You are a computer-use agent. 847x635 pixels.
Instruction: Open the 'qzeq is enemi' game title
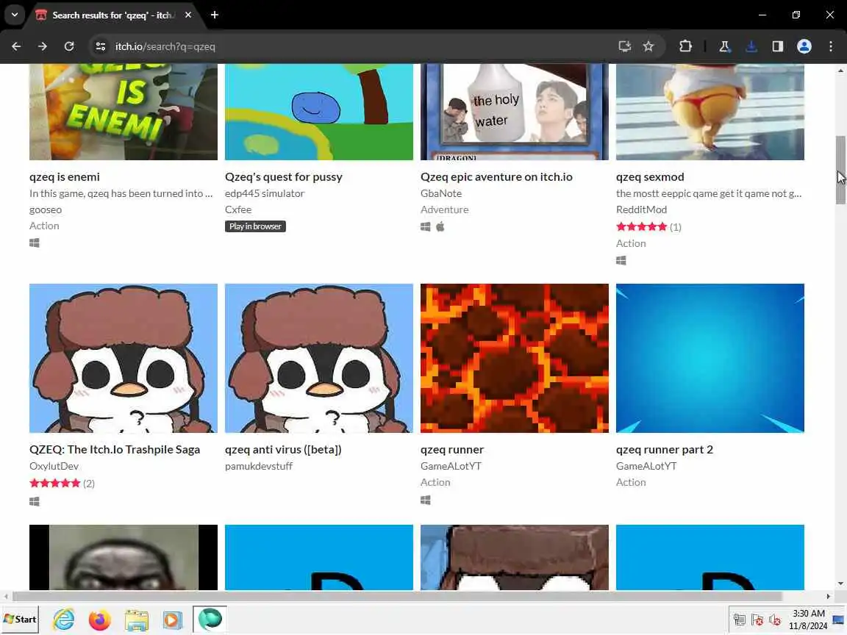64,176
